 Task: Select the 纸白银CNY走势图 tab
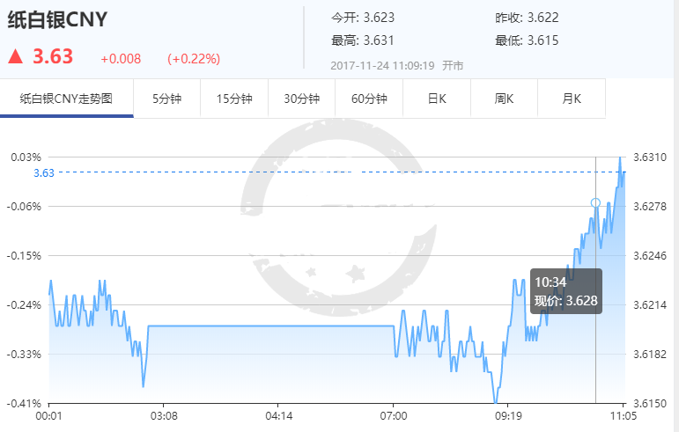click(67, 99)
